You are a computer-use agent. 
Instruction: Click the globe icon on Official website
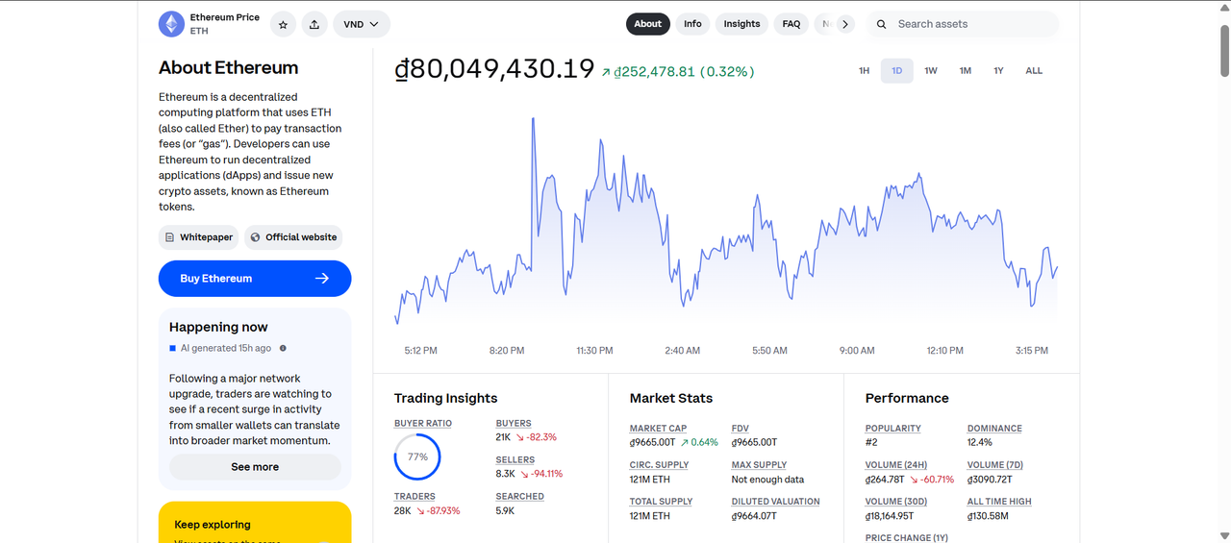coord(255,237)
